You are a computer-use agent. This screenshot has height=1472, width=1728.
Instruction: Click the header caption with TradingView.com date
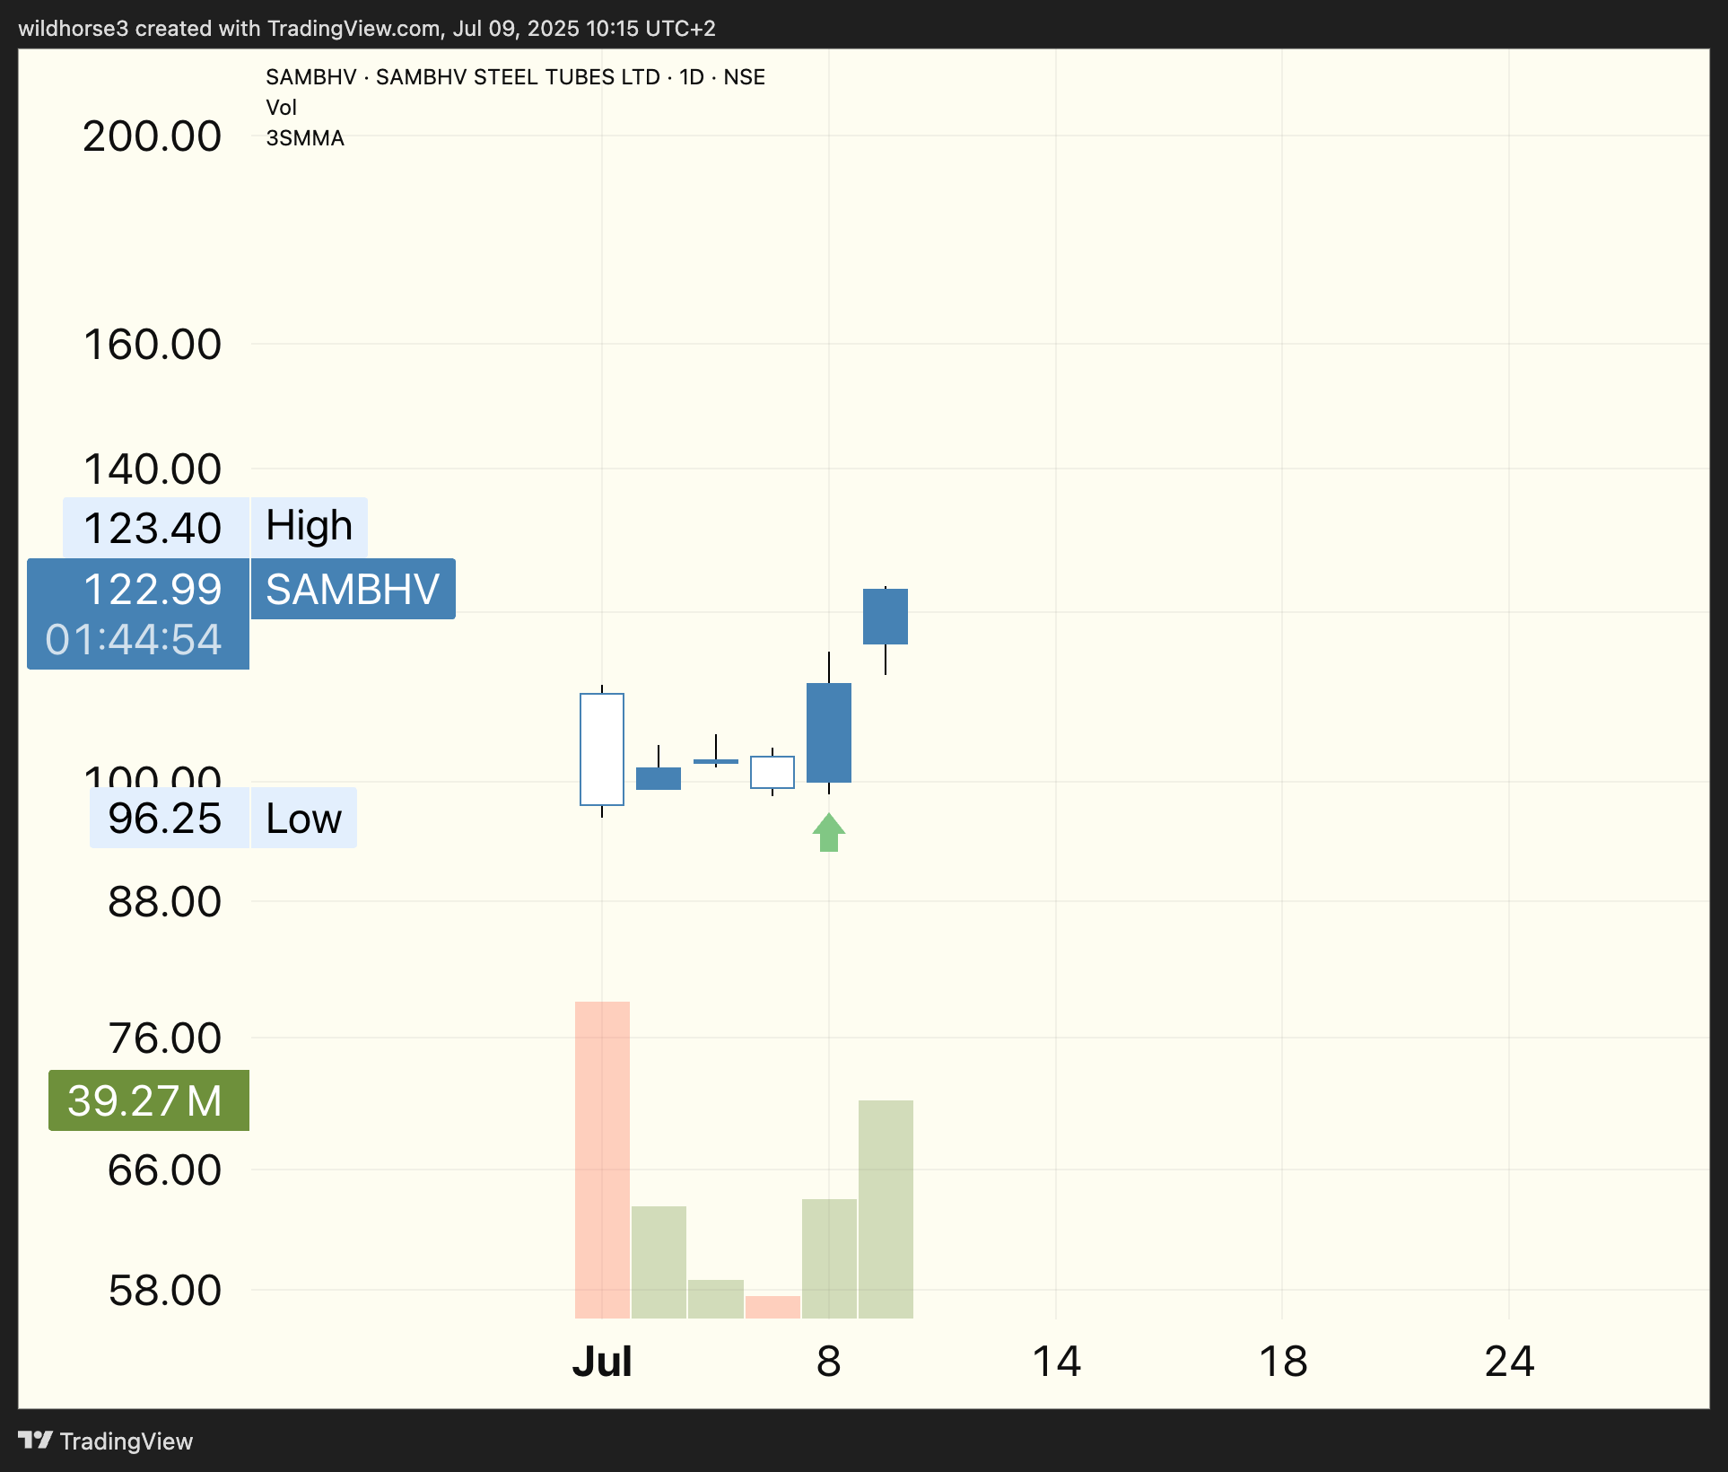point(367,29)
